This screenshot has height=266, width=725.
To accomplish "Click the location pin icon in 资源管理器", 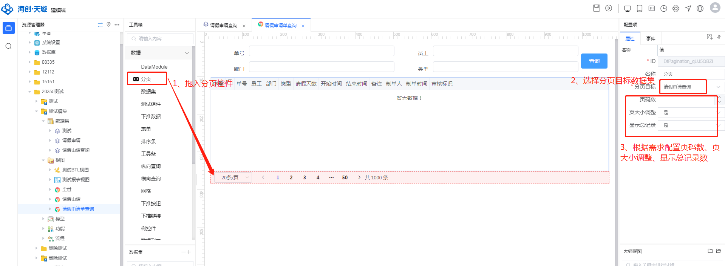I will point(108,24).
